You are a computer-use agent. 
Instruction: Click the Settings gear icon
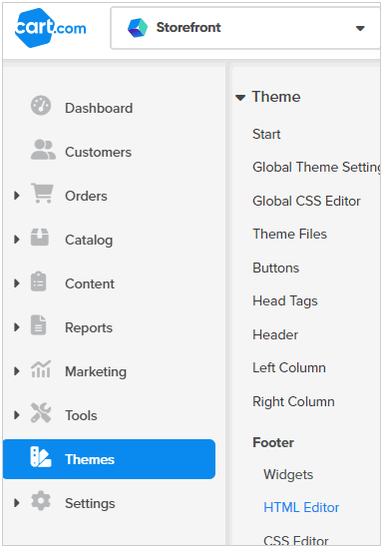point(41,501)
